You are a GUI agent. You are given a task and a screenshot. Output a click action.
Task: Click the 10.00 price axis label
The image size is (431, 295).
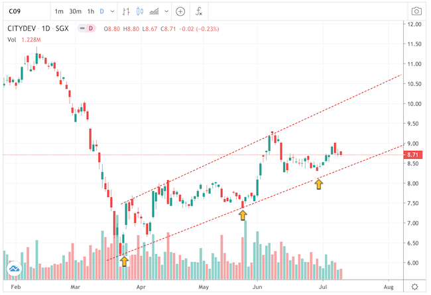tap(414, 104)
